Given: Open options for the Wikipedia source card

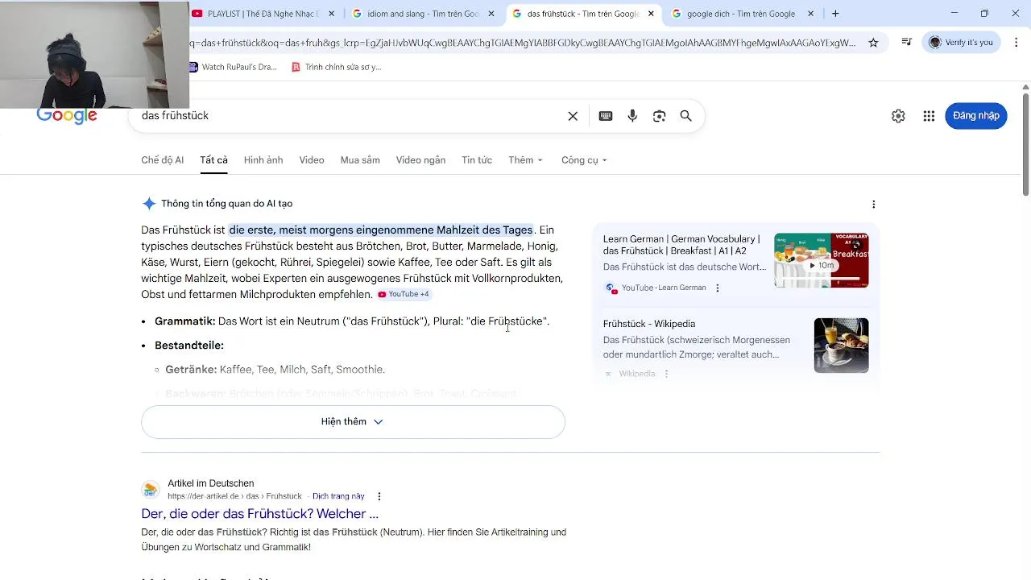Looking at the screenshot, I should tap(666, 374).
